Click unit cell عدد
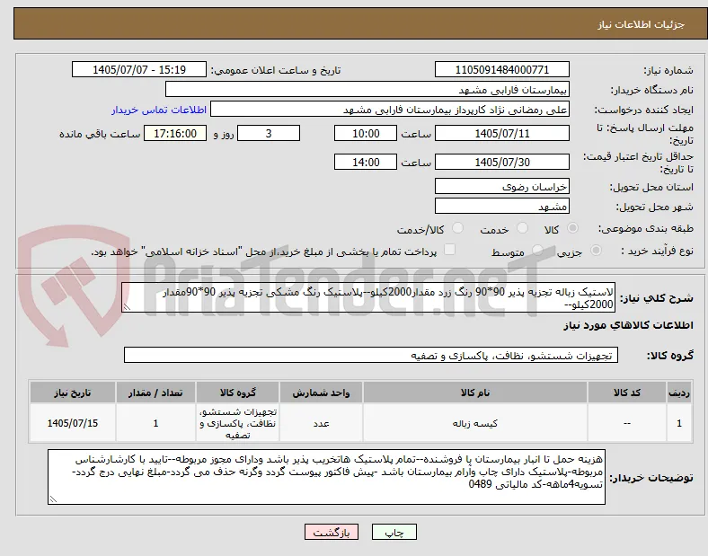Image resolution: width=708 pixels, height=556 pixels. (x=321, y=423)
